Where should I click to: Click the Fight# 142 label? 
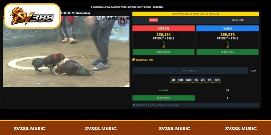(238, 20)
